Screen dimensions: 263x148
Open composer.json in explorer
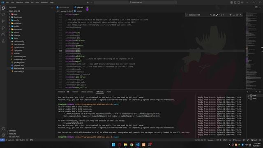20,57
